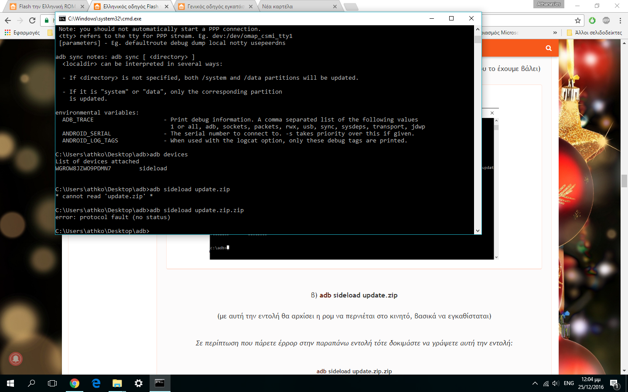The image size is (628, 392).
Task: Switch input language via ENG indicator
Action: click(x=569, y=383)
